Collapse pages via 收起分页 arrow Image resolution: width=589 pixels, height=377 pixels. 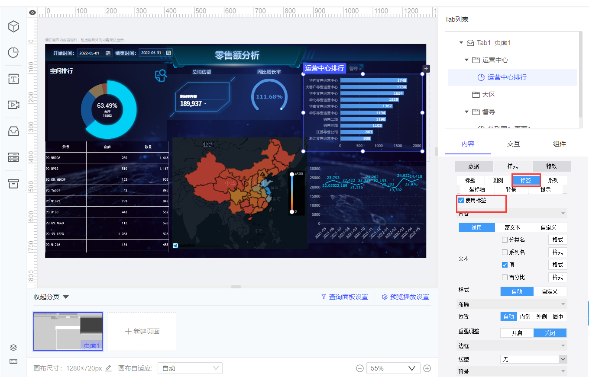(x=66, y=297)
